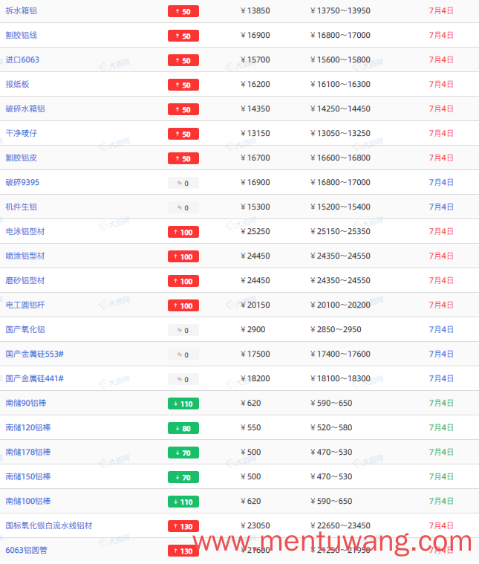
Task: Click the up-100 badge for 电泳铝型材
Action: coord(183,232)
